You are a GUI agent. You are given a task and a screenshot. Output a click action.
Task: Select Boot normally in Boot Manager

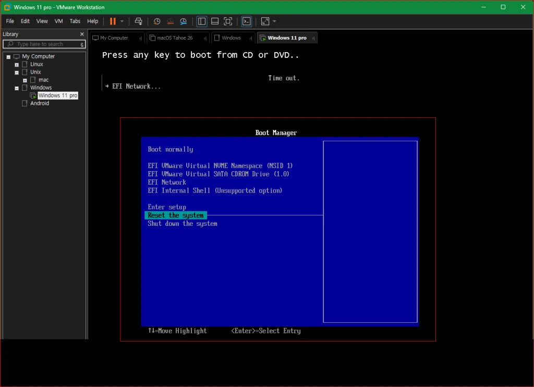pos(171,149)
